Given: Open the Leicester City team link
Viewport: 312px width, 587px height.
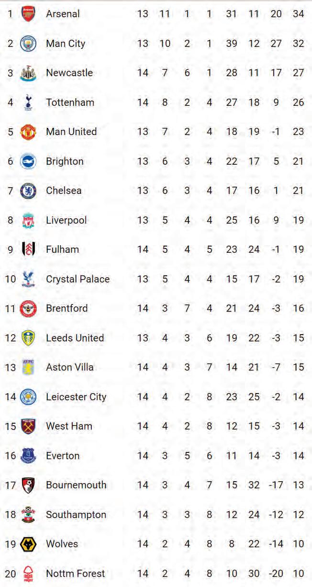Looking at the screenshot, I should 76,397.
